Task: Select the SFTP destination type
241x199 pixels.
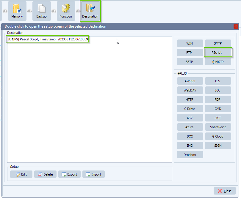Action: [x=190, y=61]
